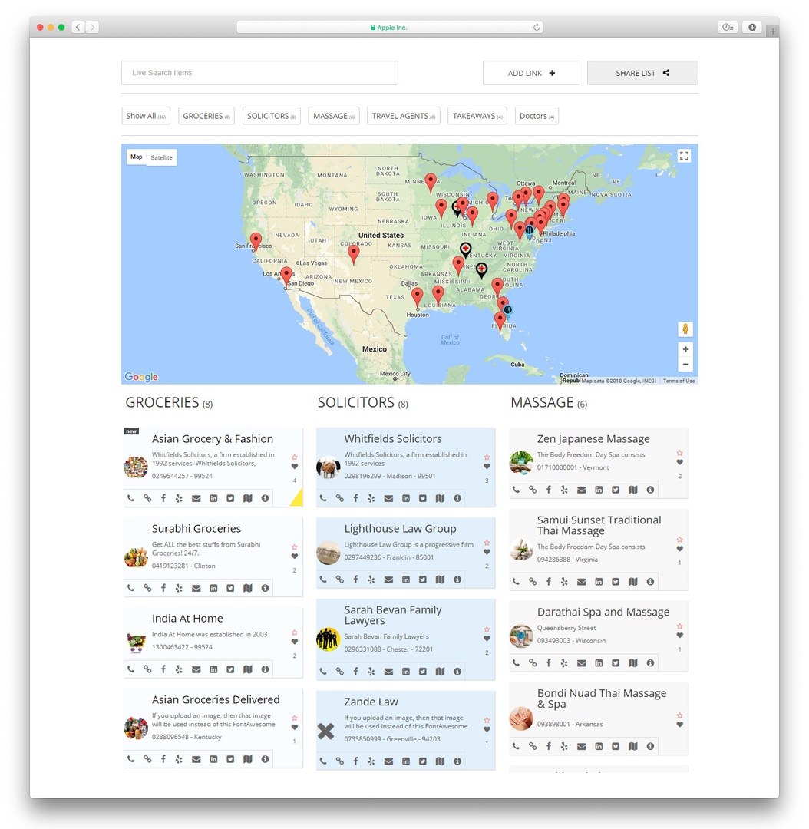Open email icon for Lighthouse Law Group
This screenshot has width=809, height=829.
point(388,579)
